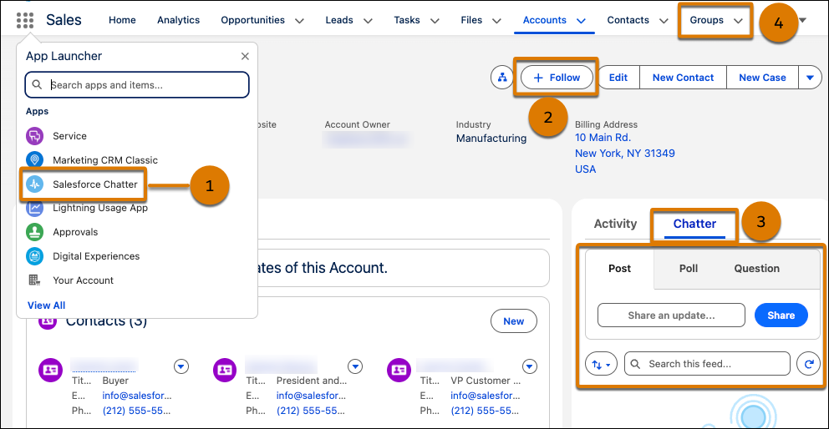829x429 pixels.
Task: Expand the Tasks dropdown chevron
Action: 435,21
